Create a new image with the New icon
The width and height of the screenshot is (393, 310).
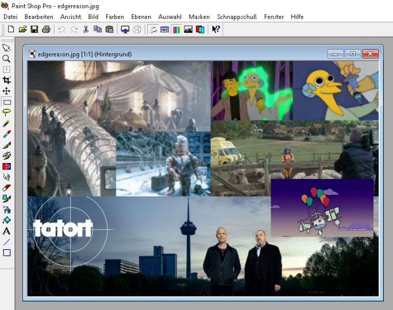coord(11,29)
